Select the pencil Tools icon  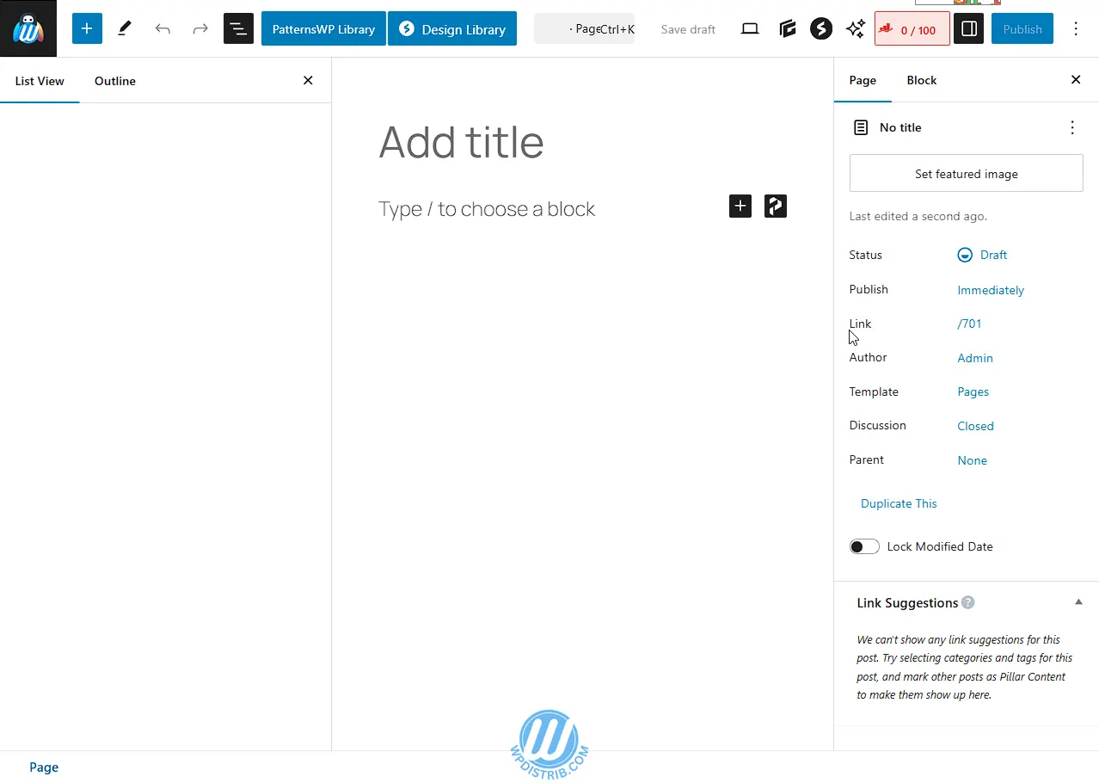125,28
